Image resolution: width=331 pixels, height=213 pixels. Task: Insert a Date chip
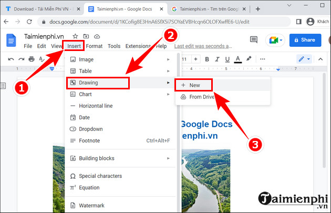coord(120,117)
